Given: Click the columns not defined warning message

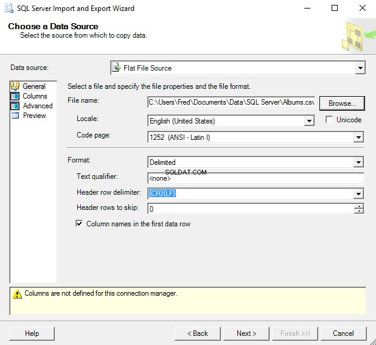Looking at the screenshot, I should click(x=101, y=293).
